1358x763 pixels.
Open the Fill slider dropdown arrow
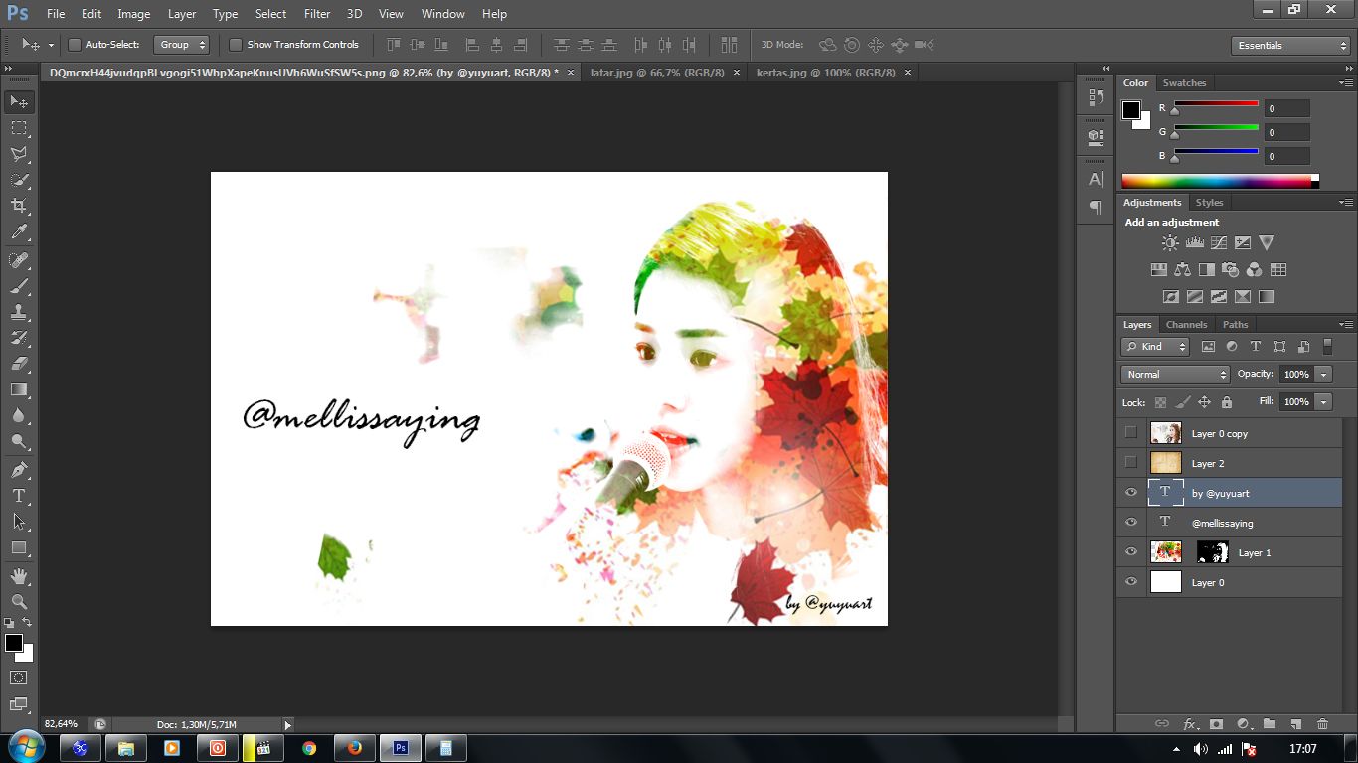1323,402
